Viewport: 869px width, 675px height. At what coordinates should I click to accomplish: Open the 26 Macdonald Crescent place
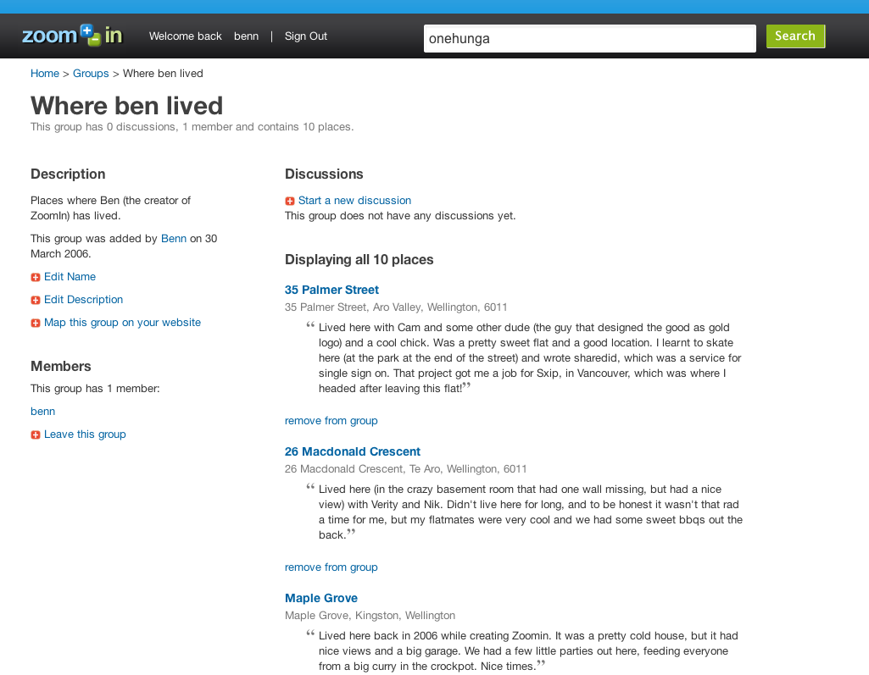353,451
